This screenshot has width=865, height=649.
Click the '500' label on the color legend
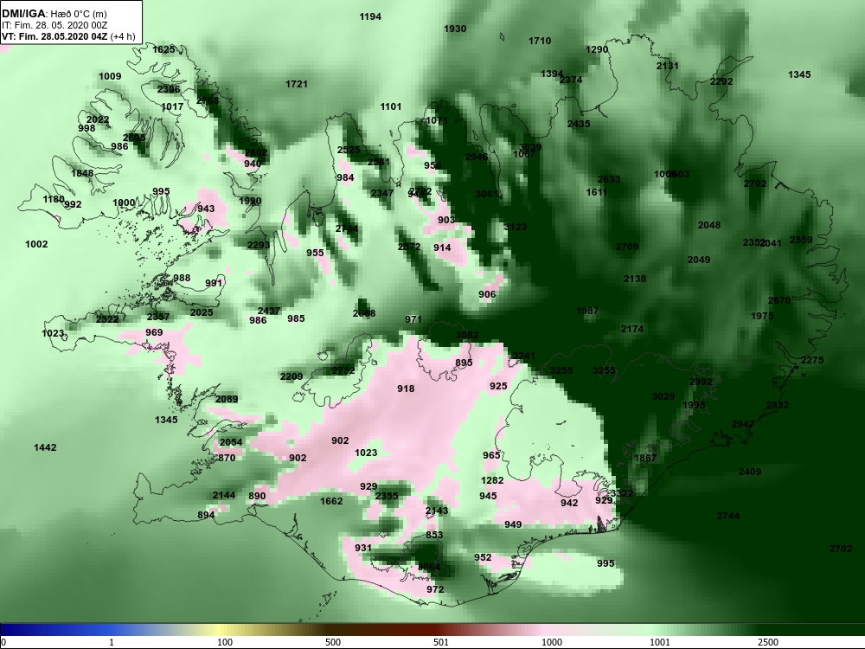point(333,642)
